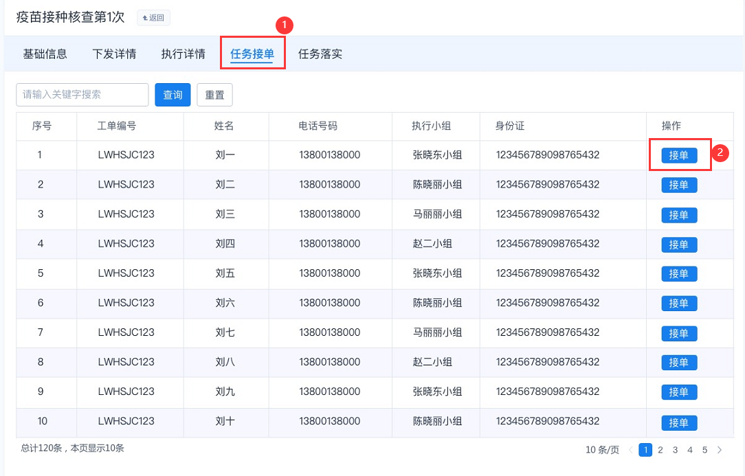
Task: Accept the order for 刘五
Action: (679, 273)
